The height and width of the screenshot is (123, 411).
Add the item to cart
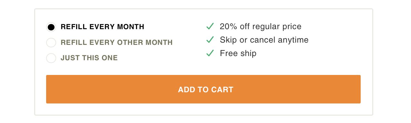203,89
